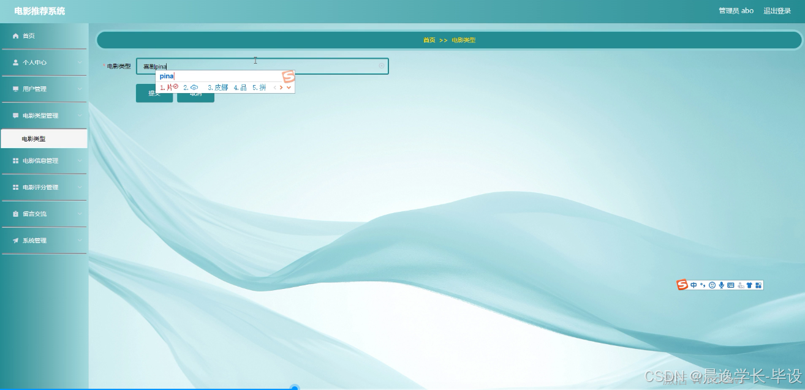Click the 电影推荐系统 title

tap(40, 11)
